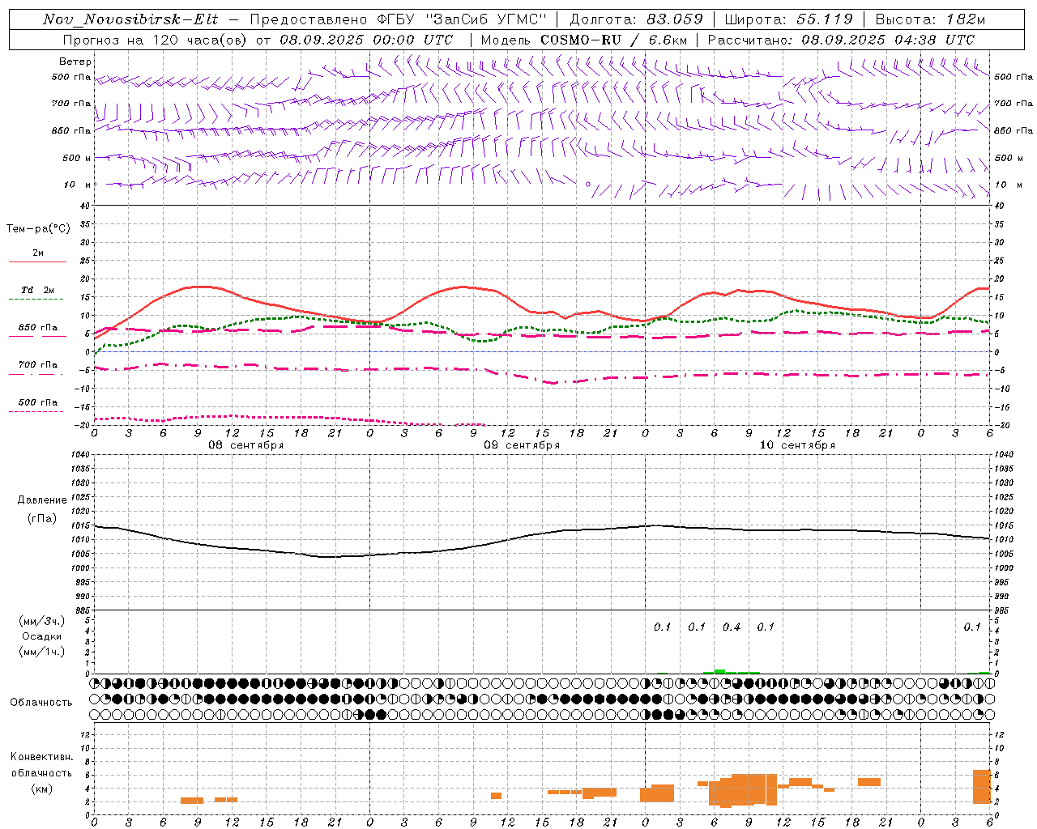Screen dimensions: 1037x829
Task: Click the 0.4 precipitation amount value
Action: [732, 627]
